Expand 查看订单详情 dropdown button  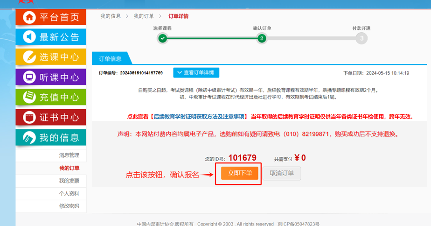196,73
